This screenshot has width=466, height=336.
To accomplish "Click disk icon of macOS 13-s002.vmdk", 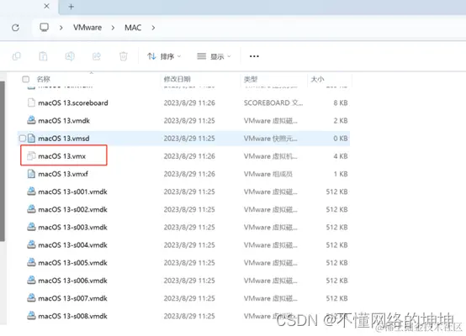I will 31,209.
